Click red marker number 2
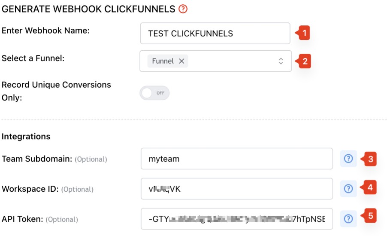 [x=303, y=61]
